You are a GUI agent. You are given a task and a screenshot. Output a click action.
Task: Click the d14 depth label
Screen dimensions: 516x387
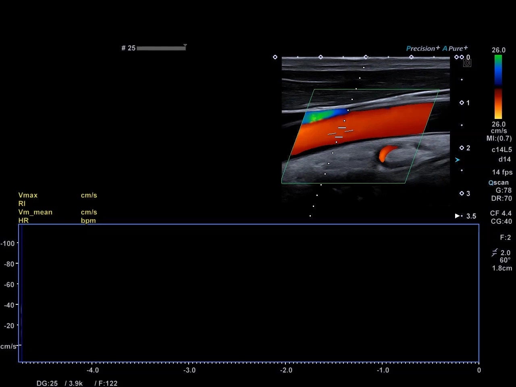click(x=505, y=159)
